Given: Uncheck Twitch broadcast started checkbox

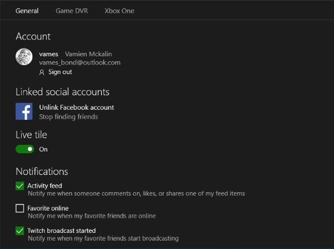Looking at the screenshot, I should pos(20,231).
